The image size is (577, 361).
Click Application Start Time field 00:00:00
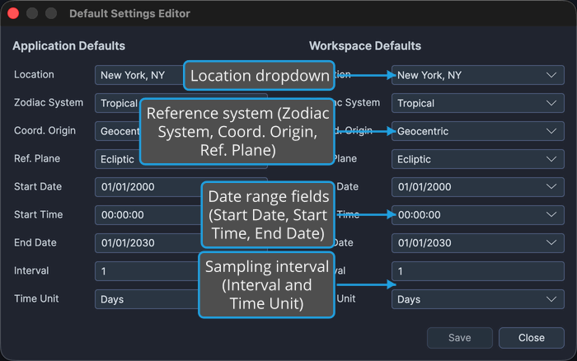pos(148,215)
